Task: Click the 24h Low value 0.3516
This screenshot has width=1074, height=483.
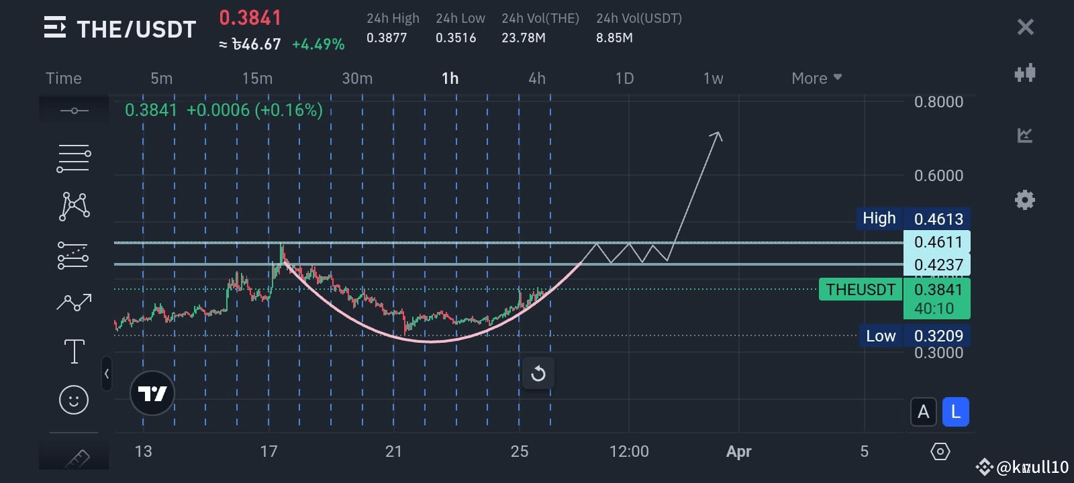Action: pos(456,38)
